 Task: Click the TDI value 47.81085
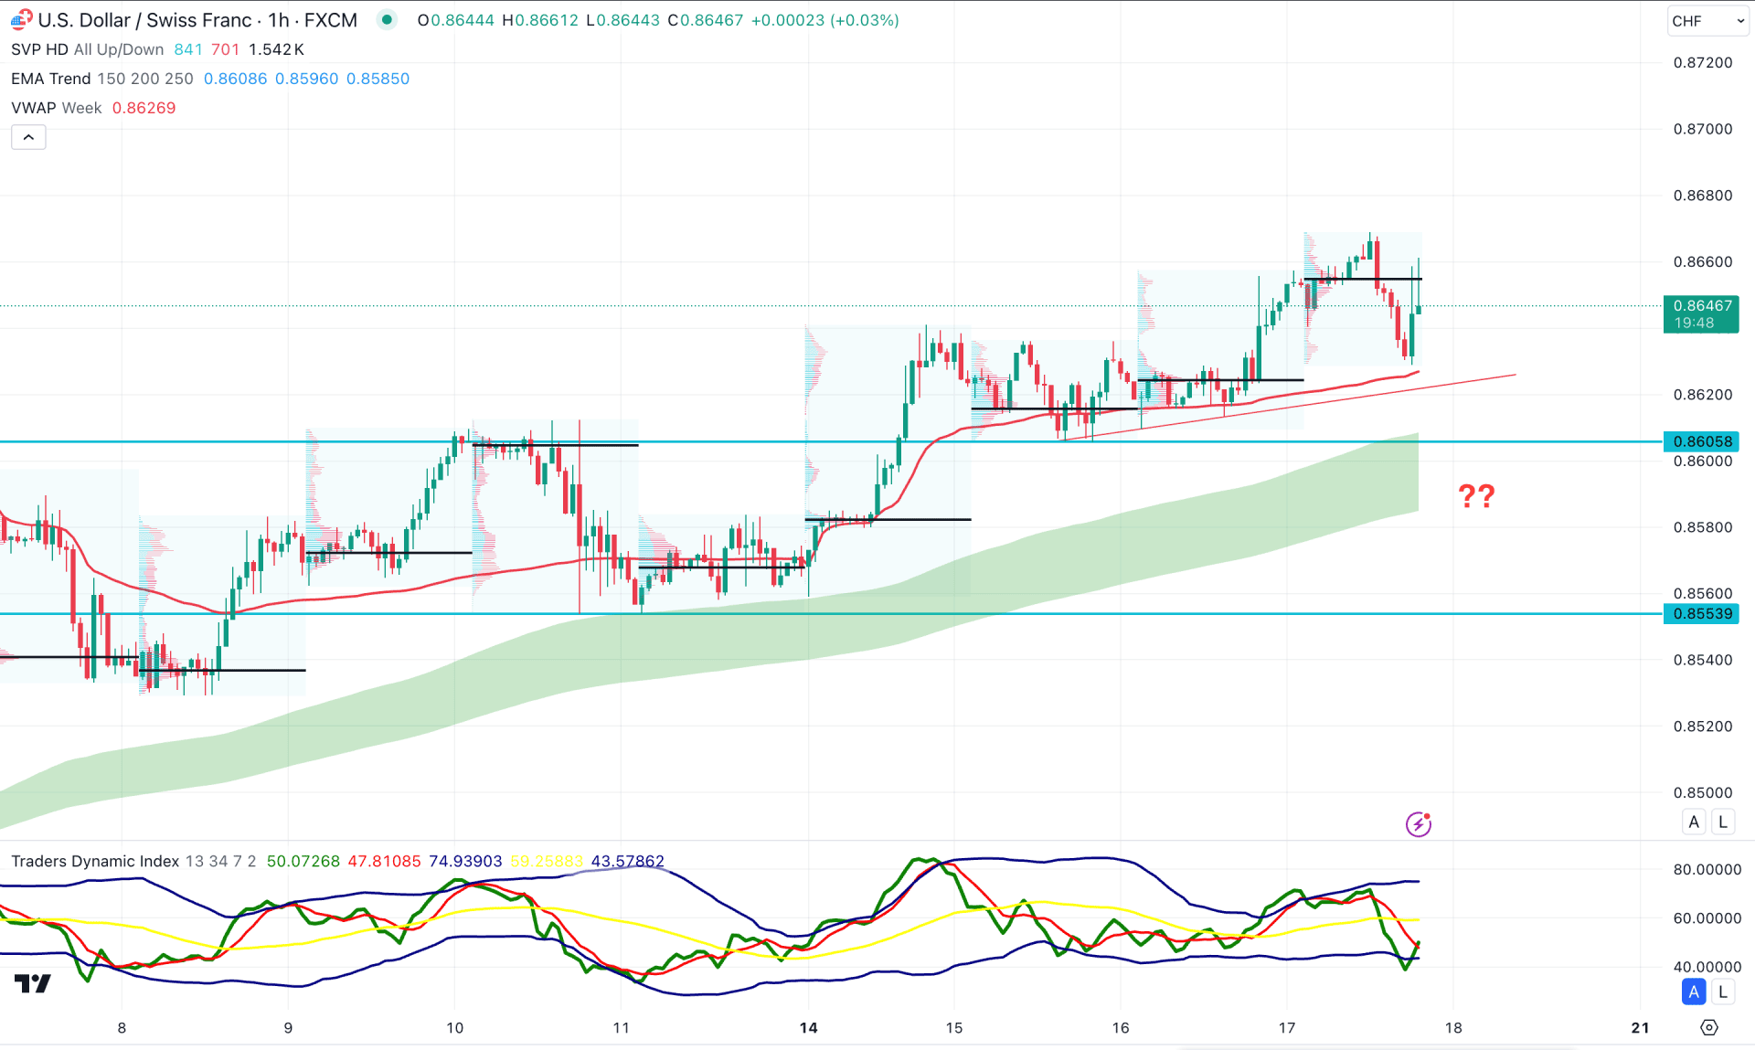click(384, 861)
